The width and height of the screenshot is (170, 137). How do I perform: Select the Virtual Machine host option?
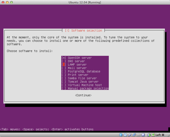click(x=63, y=85)
